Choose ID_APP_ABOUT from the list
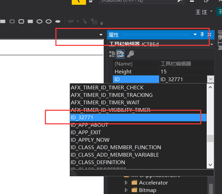 pyautogui.click(x=138, y=125)
